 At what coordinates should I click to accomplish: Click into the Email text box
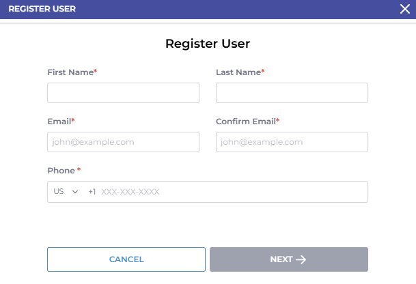click(x=123, y=142)
